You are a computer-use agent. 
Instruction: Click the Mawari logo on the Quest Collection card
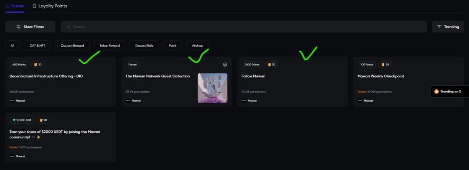[x=128, y=101]
